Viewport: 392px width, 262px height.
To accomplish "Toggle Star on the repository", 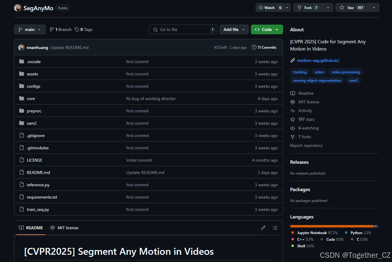I will coord(352,8).
